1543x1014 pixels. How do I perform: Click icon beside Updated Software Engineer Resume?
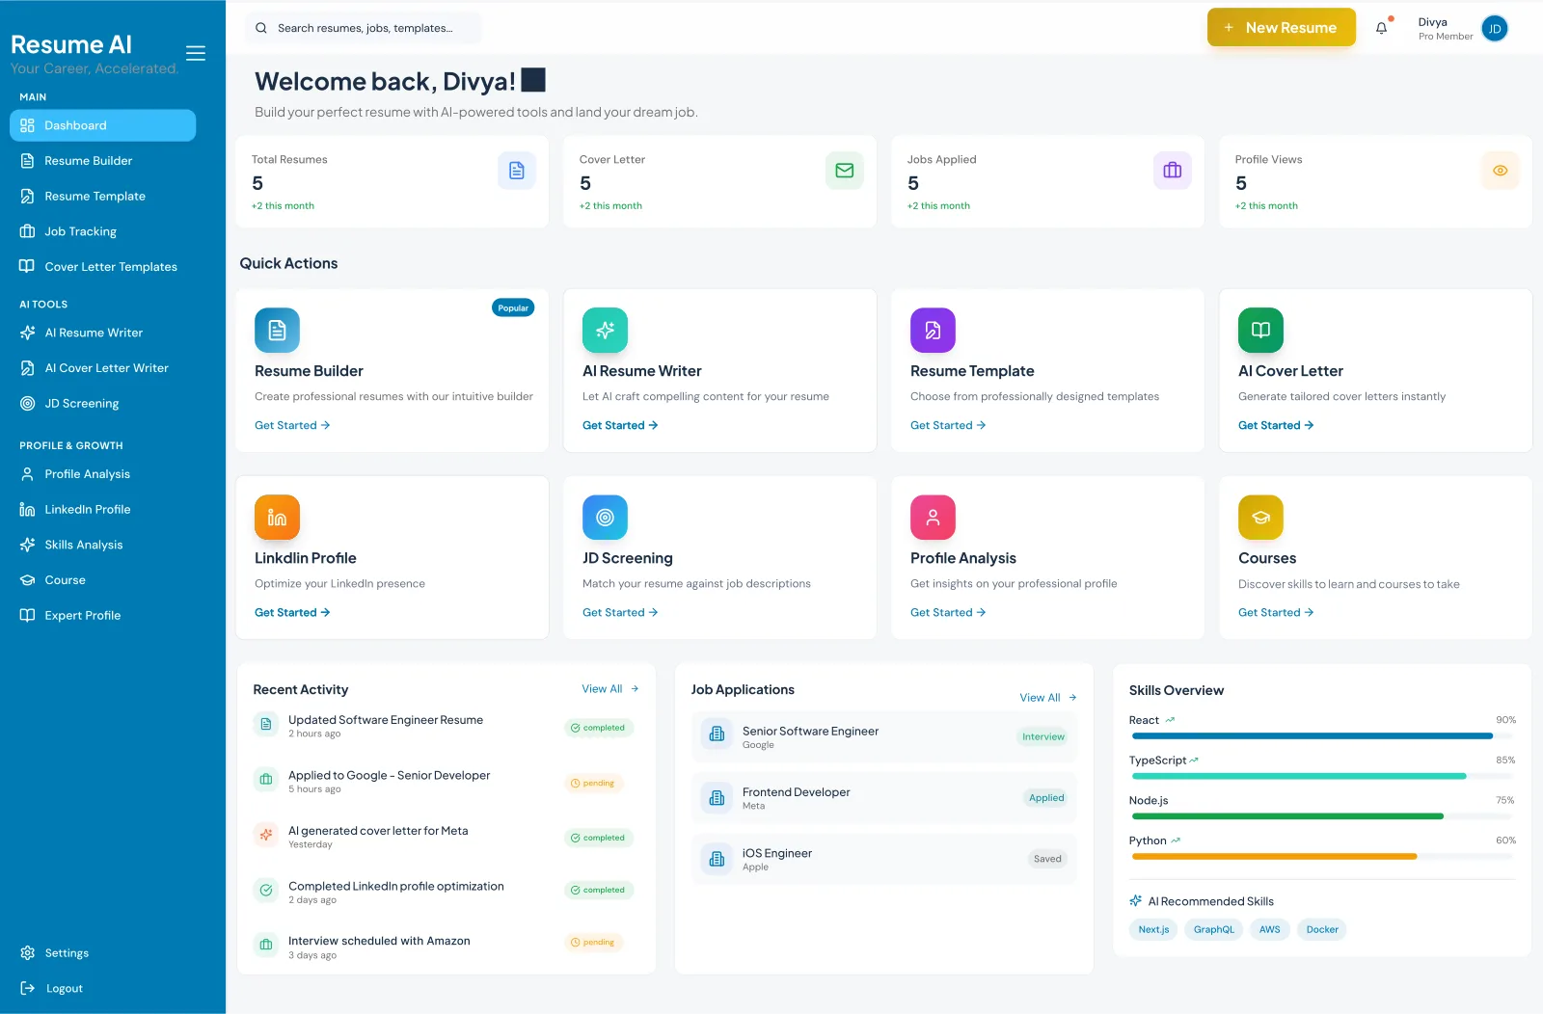(266, 724)
